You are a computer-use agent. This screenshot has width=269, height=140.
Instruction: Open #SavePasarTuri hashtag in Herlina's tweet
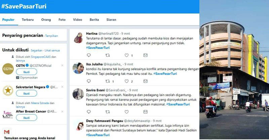[98, 48]
